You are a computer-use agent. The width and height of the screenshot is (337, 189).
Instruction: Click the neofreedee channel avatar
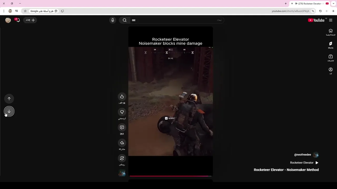[x=316, y=155]
